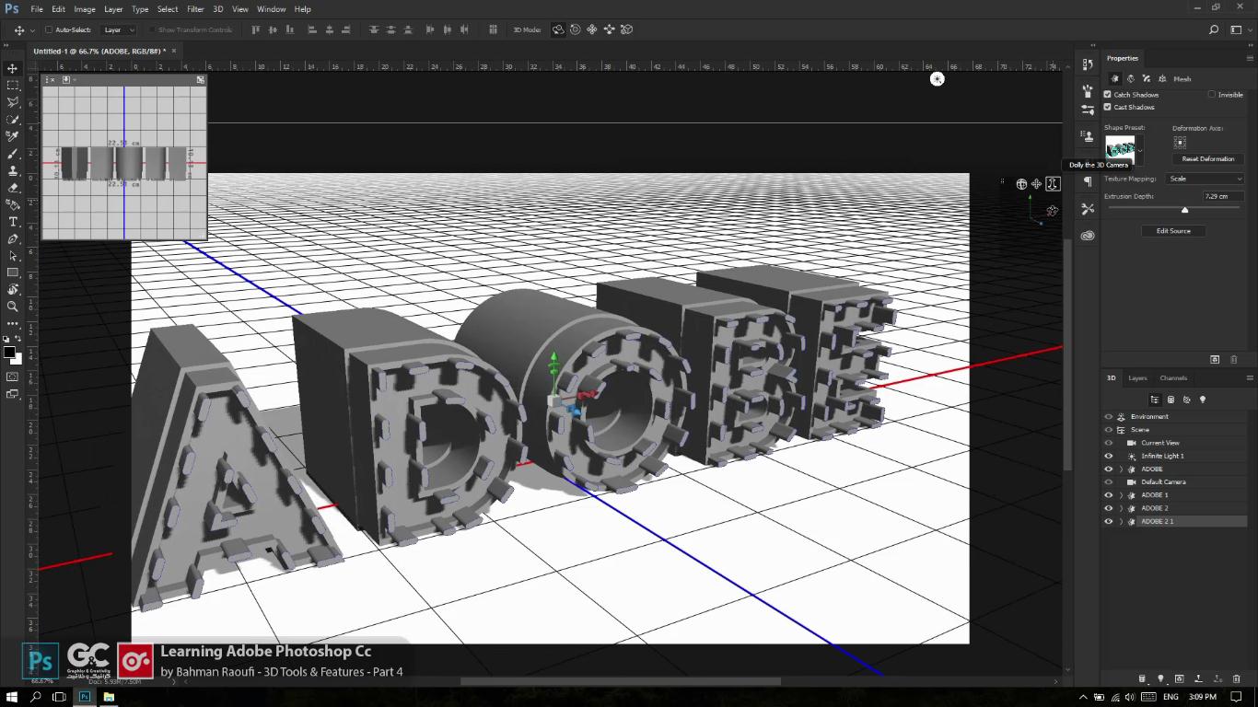Screen dimensions: 1258x707
Task: Hide ADOBE 1 mesh visibility eye
Action: pos(1109,495)
